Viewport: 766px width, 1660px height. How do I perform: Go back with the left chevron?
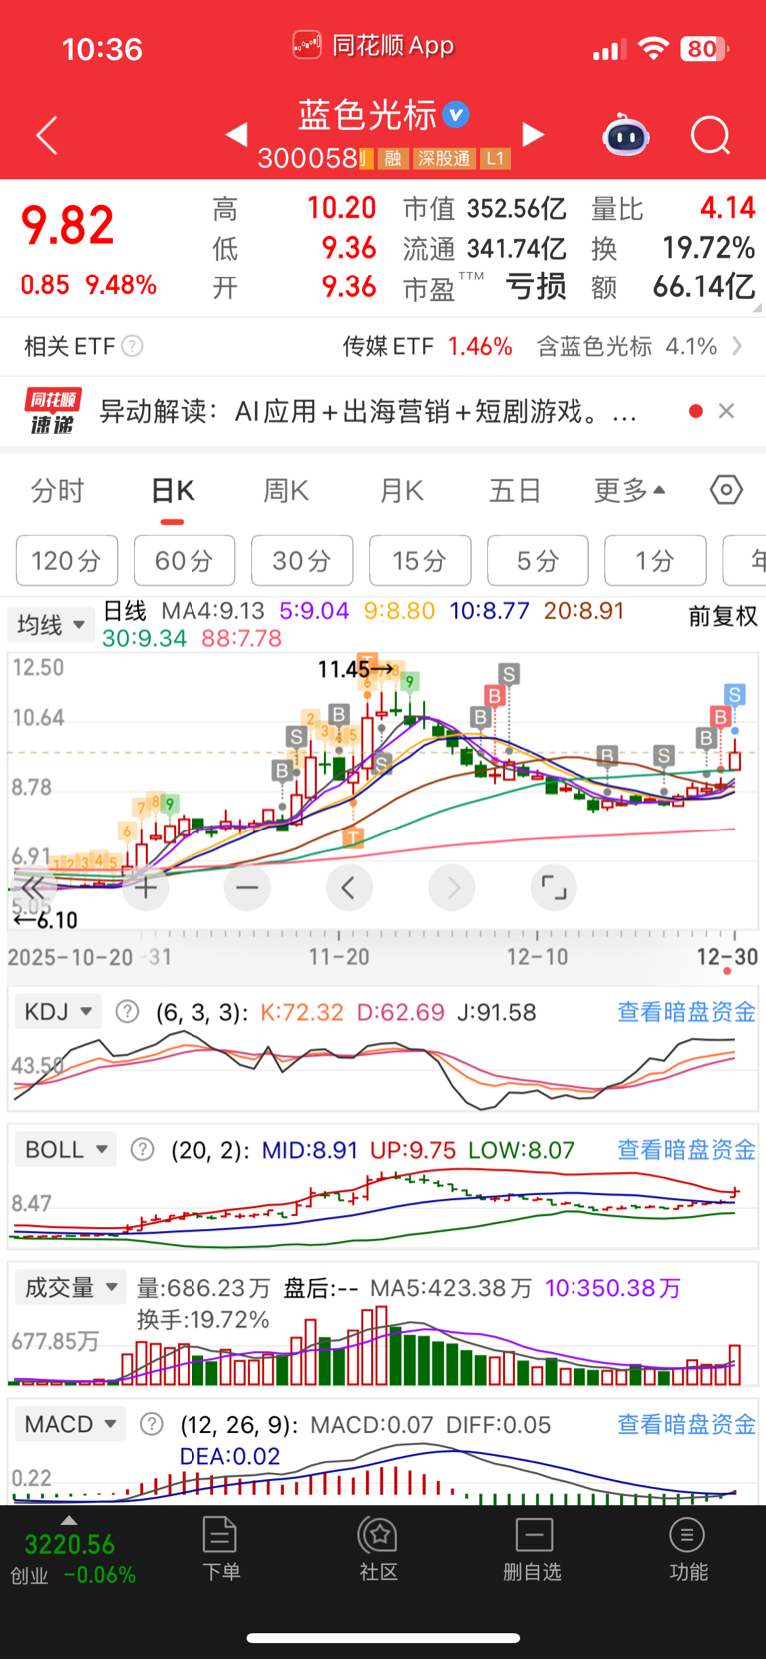(47, 135)
